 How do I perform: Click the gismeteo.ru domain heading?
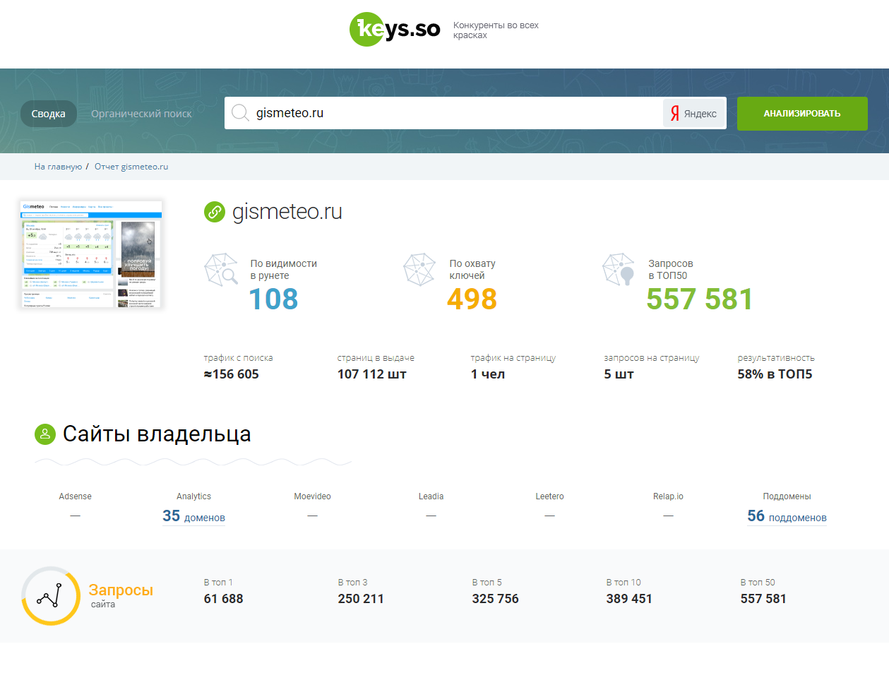point(287,211)
